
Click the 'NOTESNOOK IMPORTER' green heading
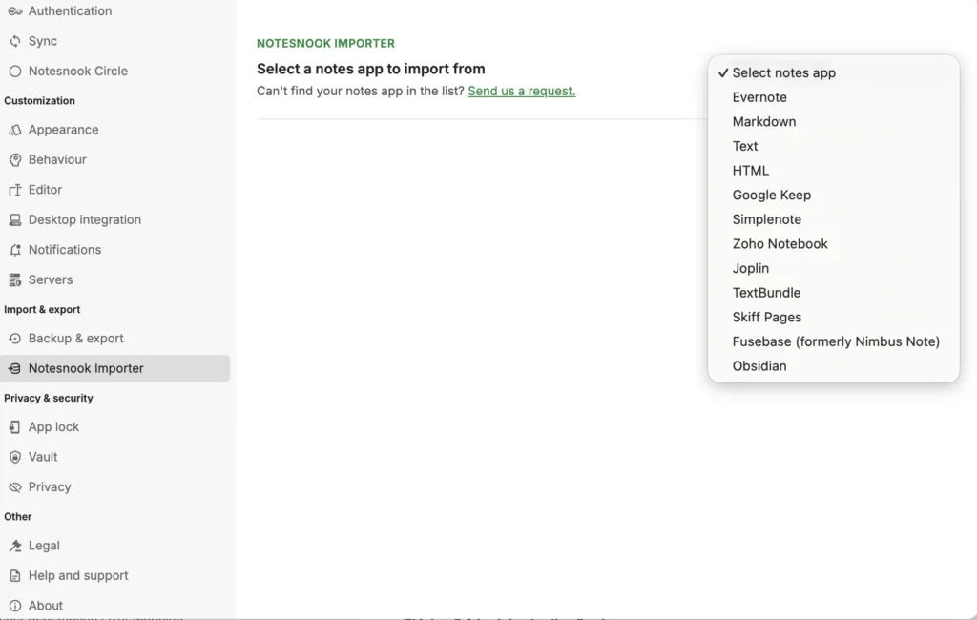coord(326,44)
